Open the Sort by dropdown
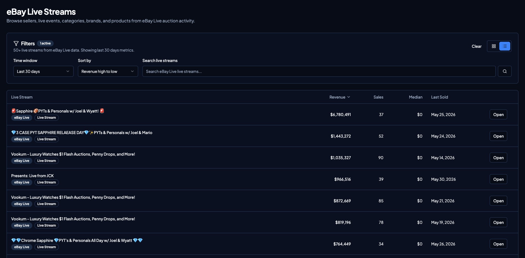This screenshot has width=525, height=258. 108,71
